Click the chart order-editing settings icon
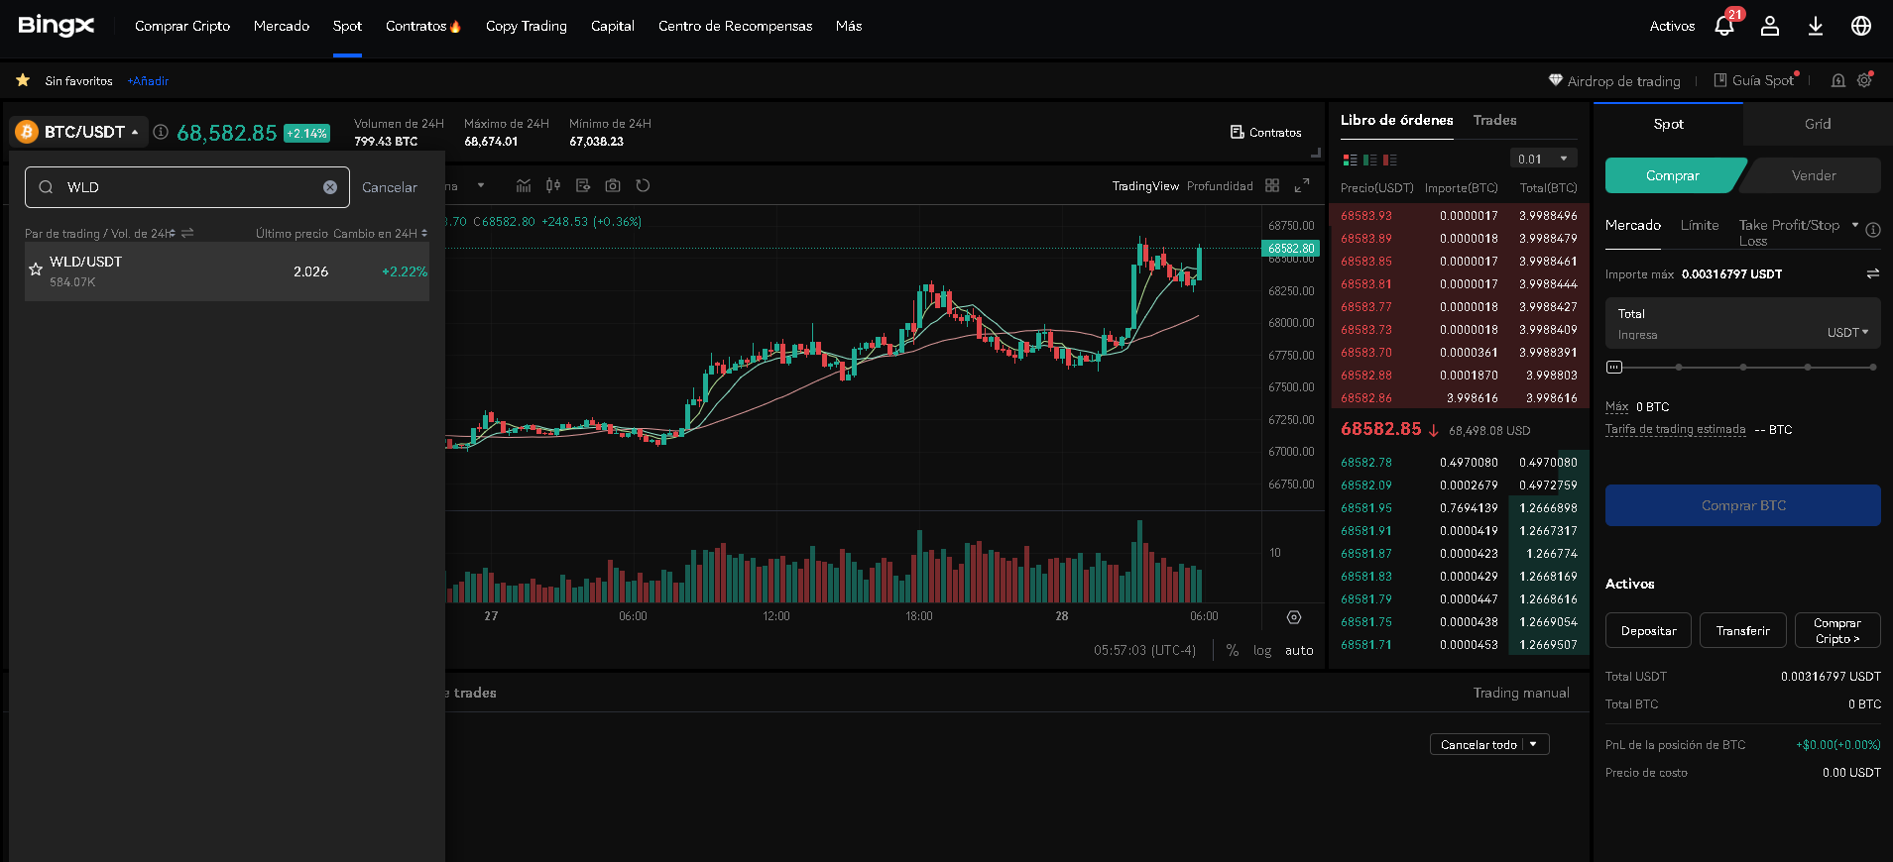The width and height of the screenshot is (1893, 862). point(583,185)
